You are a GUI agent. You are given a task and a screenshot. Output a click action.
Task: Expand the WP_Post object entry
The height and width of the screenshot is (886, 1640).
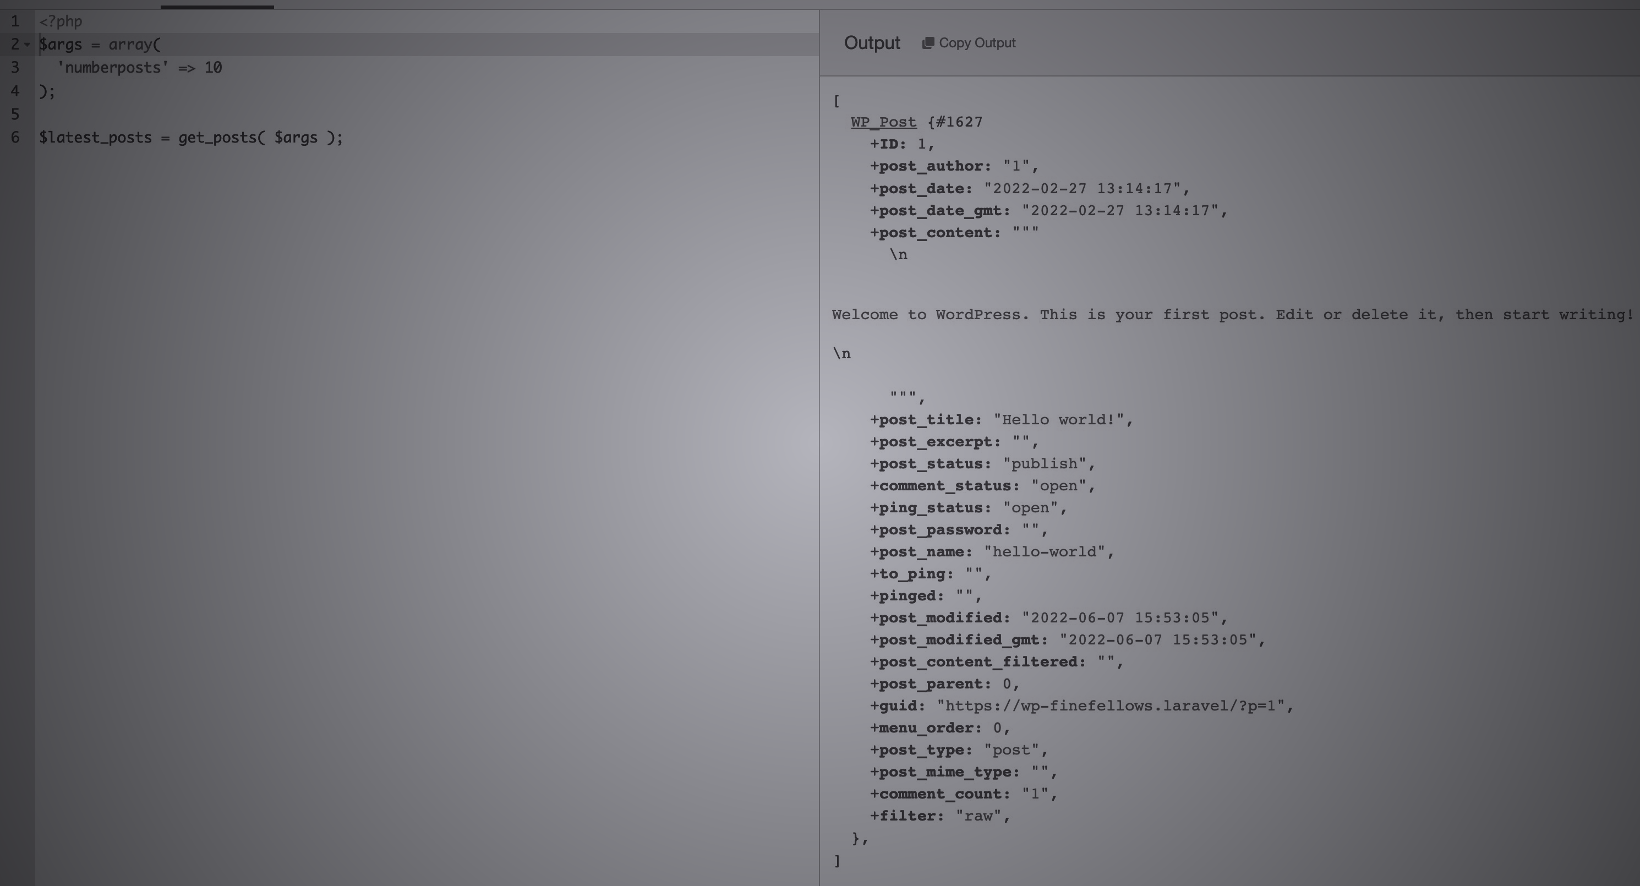[x=883, y=122]
